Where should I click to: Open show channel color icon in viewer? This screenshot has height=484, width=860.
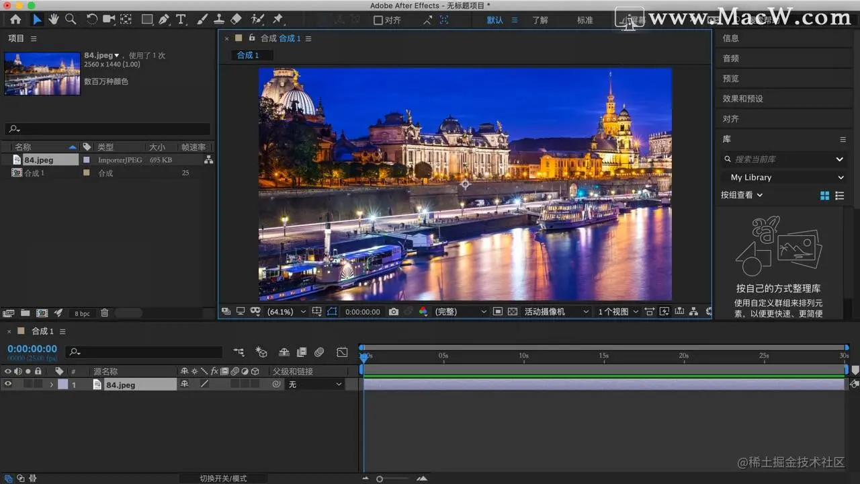(x=423, y=312)
